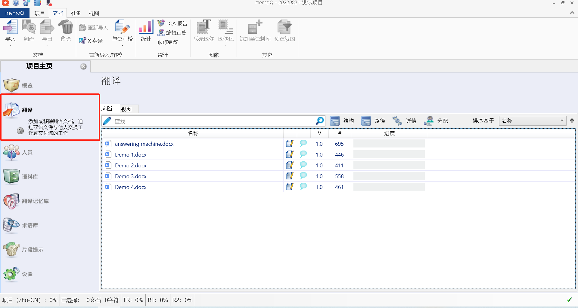Open the LQA 报告 item
The height and width of the screenshot is (308, 578).
click(x=172, y=23)
